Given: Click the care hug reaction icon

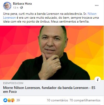Looking at the screenshot, I should tap(13, 100).
